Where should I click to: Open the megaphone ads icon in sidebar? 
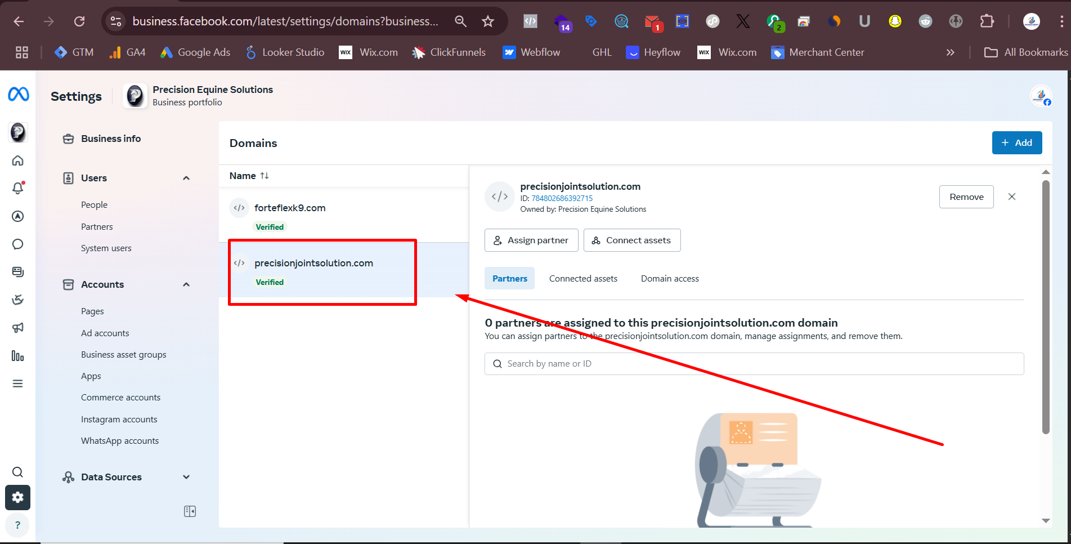point(18,328)
